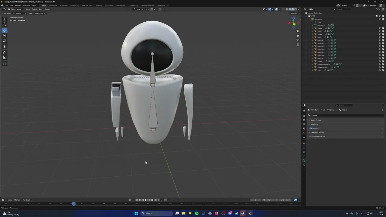Open the Scene properties tab
The image size is (386, 217).
[304, 128]
